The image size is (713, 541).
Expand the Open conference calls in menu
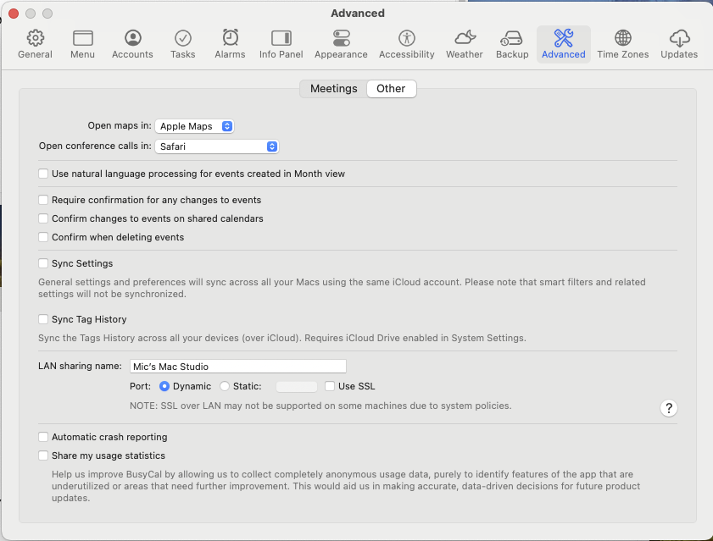[x=216, y=146]
